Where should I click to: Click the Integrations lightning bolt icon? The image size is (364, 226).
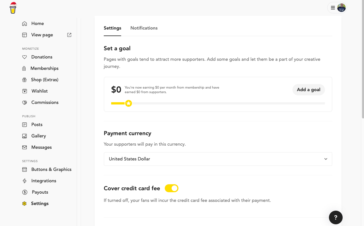point(25,181)
